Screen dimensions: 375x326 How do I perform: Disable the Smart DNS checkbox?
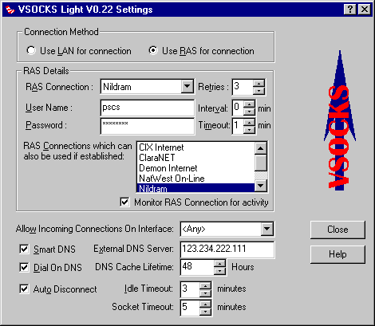click(24, 249)
